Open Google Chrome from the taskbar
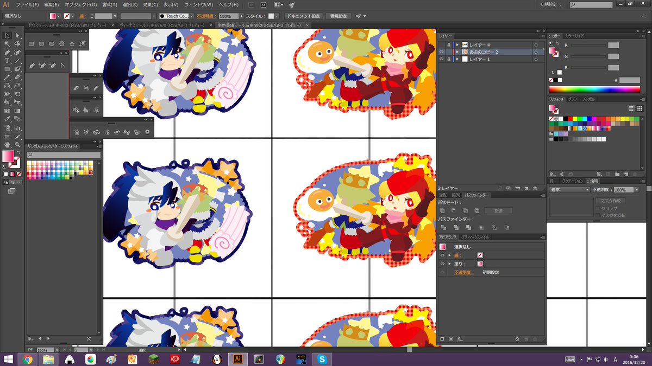Image resolution: width=652 pixels, height=366 pixels. [27, 359]
